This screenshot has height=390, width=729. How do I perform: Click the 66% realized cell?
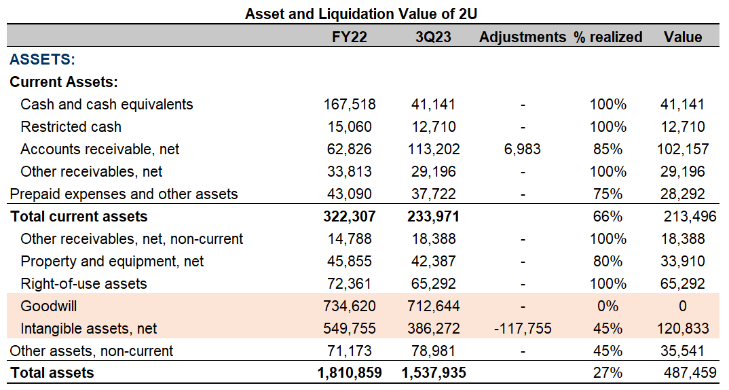[x=607, y=217]
